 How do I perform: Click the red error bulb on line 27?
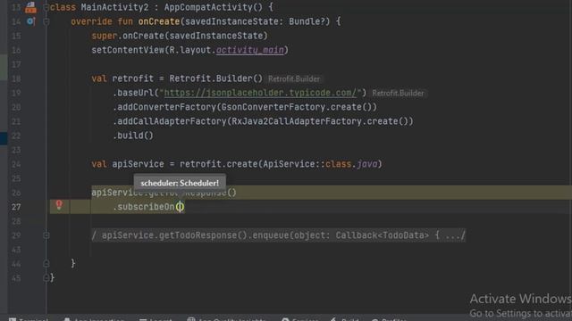59,205
